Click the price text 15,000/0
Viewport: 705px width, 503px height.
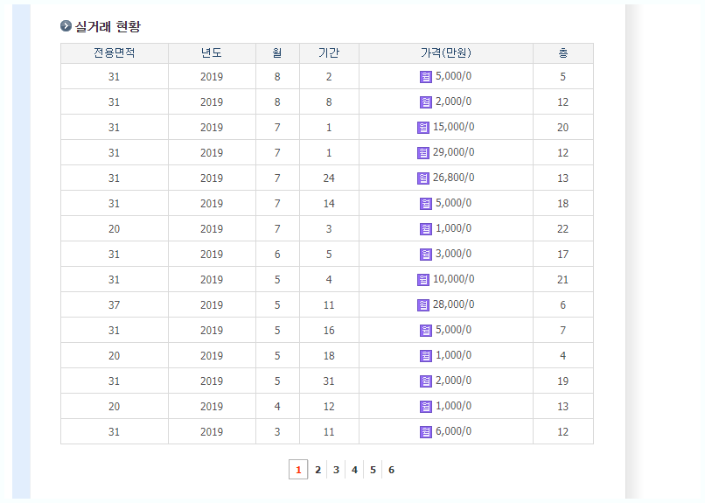coord(454,127)
